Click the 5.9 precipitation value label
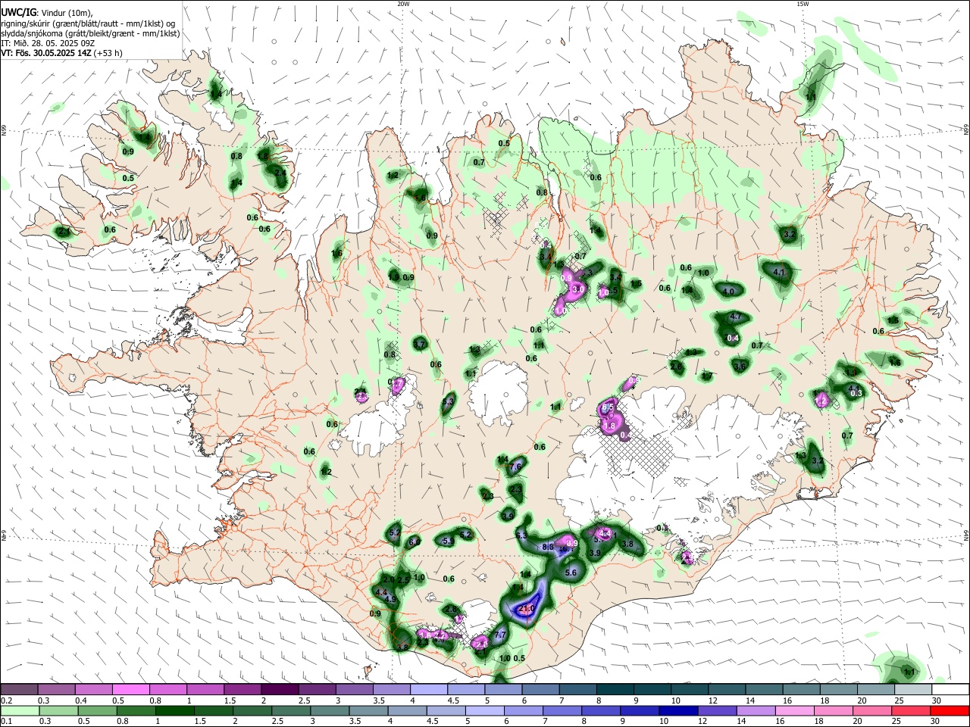This screenshot has width=970, height=727. (x=448, y=541)
